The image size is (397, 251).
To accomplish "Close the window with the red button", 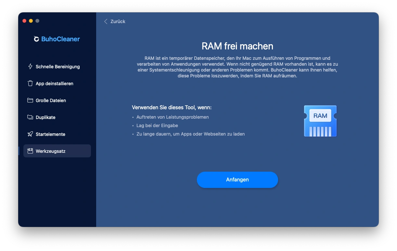I will (x=24, y=21).
